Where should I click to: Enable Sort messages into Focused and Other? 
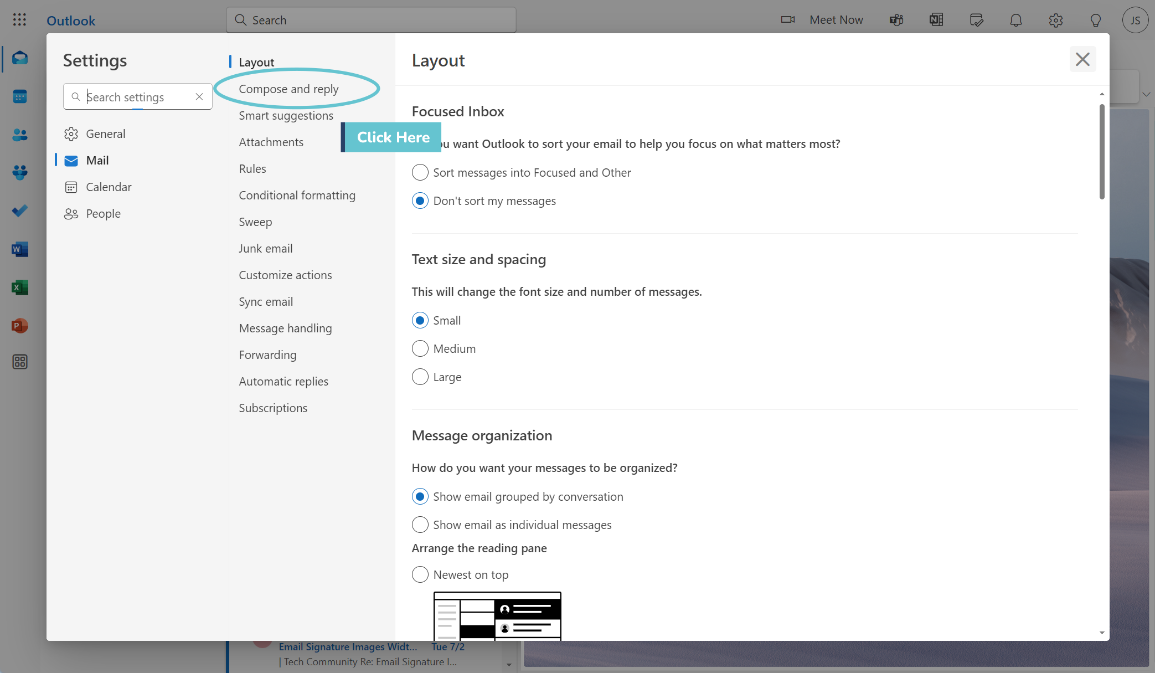point(419,172)
